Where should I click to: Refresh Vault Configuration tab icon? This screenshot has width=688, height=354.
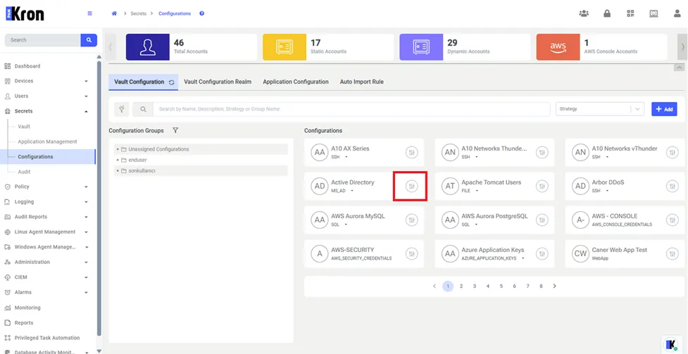click(172, 82)
